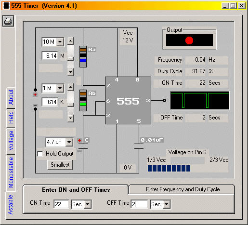Click the 555 chip graphic
248x225 pixels.
pyautogui.click(x=128, y=100)
